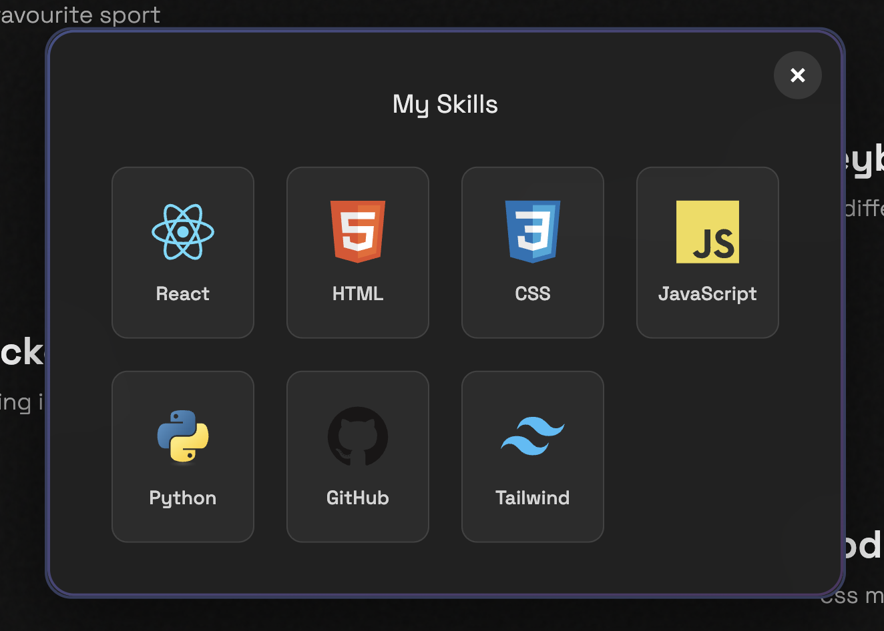Click the bold "od" text at bottom right

click(x=863, y=546)
